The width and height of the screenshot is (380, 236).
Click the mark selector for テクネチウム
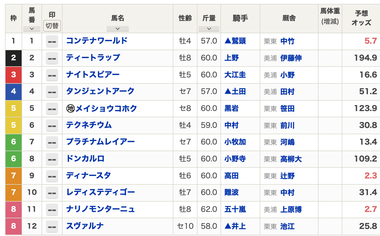52,125
